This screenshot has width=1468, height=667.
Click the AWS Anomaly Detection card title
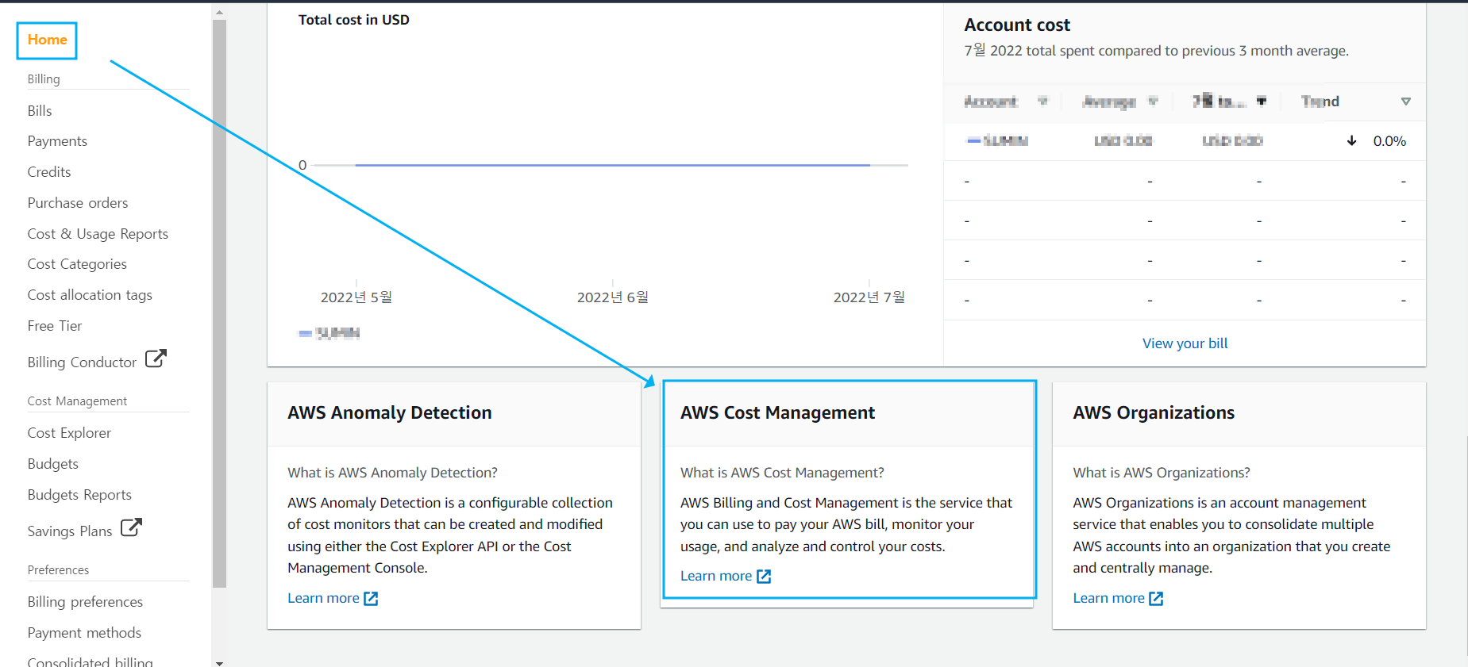390,412
